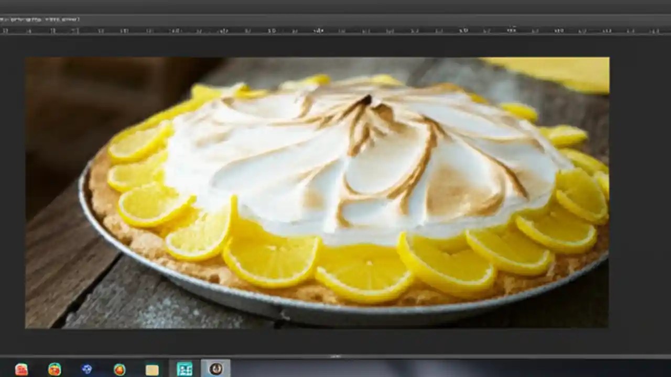The image size is (671, 377).
Task: Open File Explorer from the taskbar
Action: coord(152,370)
